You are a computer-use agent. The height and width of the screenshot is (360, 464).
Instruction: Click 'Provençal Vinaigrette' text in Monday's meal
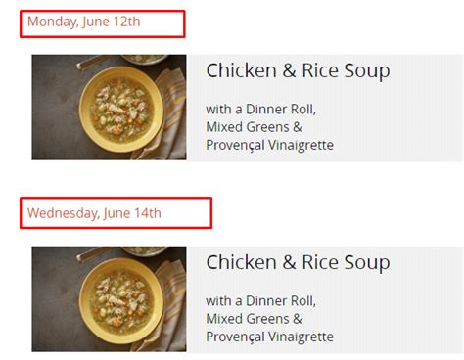tap(270, 145)
